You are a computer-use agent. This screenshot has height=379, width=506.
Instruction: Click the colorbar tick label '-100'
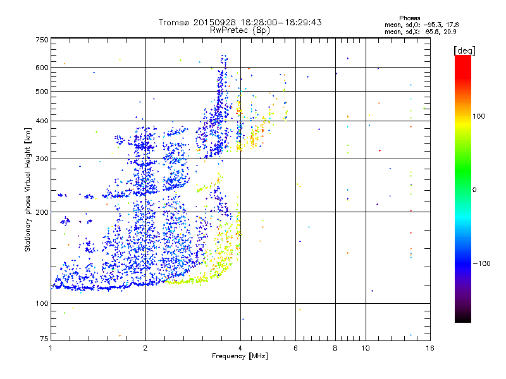(482, 263)
